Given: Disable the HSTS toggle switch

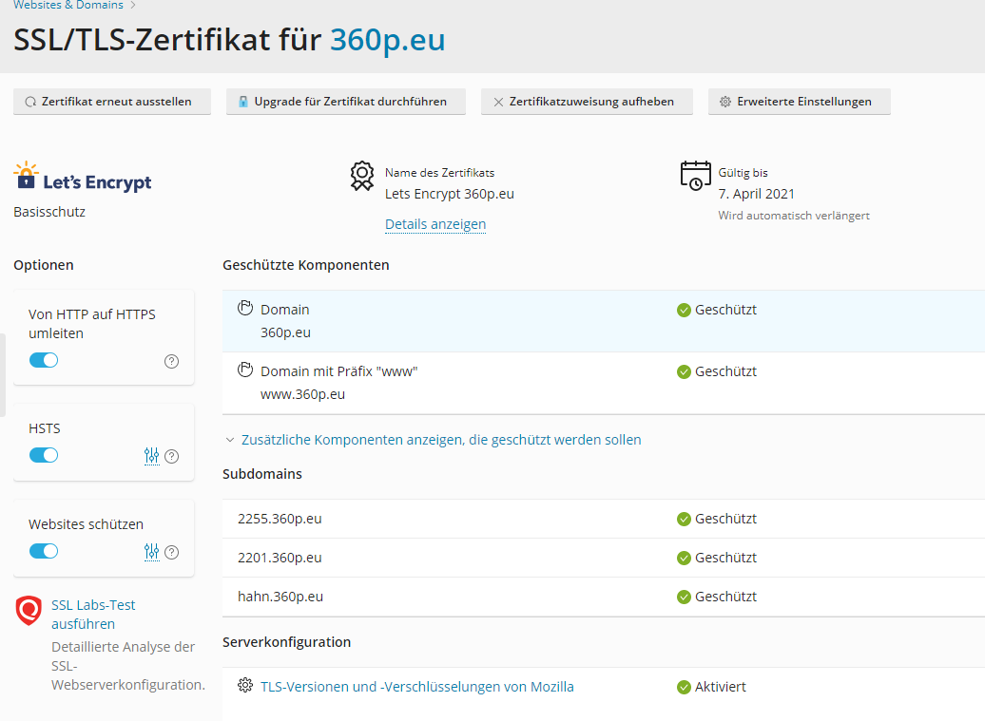Looking at the screenshot, I should tap(44, 455).
